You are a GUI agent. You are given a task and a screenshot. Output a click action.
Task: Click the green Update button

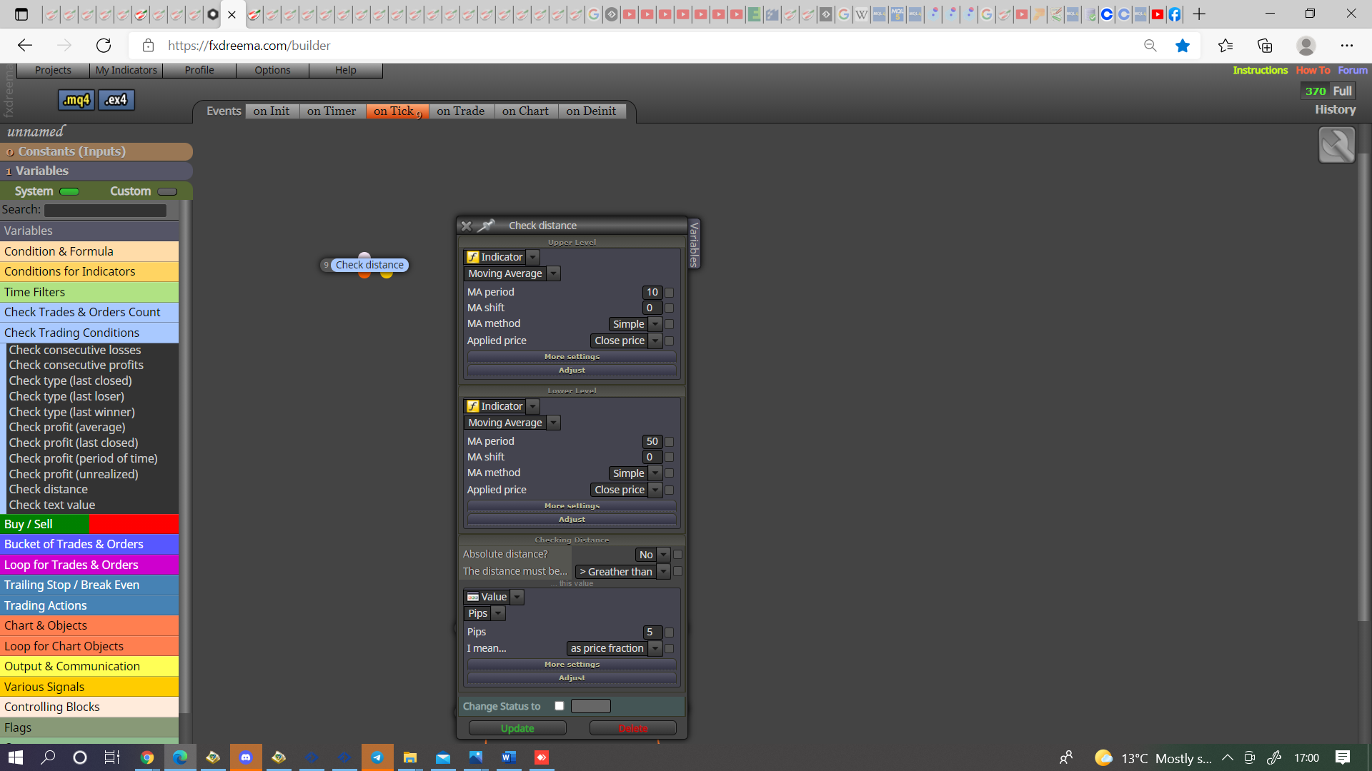pyautogui.click(x=517, y=728)
